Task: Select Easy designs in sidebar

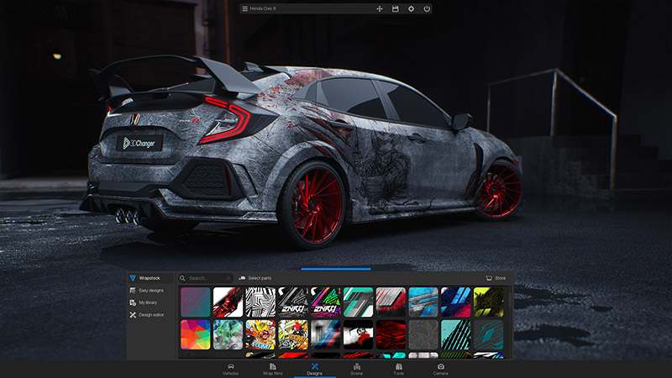Action: pos(150,290)
